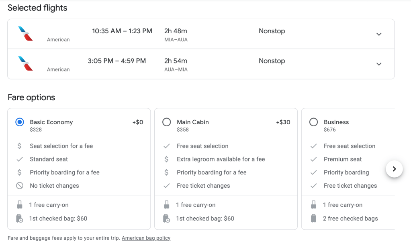Click Main Cabin checked bag fee icon
Screen dimensions: 411x247
coord(166,219)
